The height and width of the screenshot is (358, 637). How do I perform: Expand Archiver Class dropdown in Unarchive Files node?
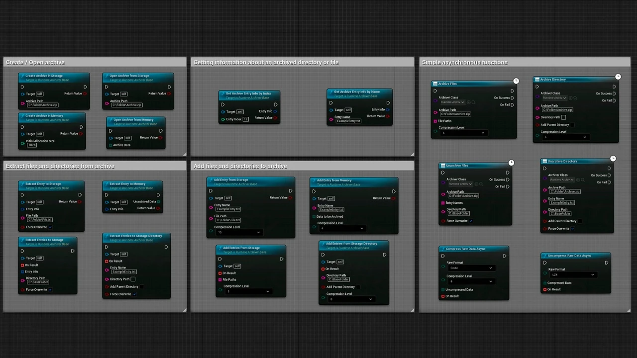(x=459, y=184)
